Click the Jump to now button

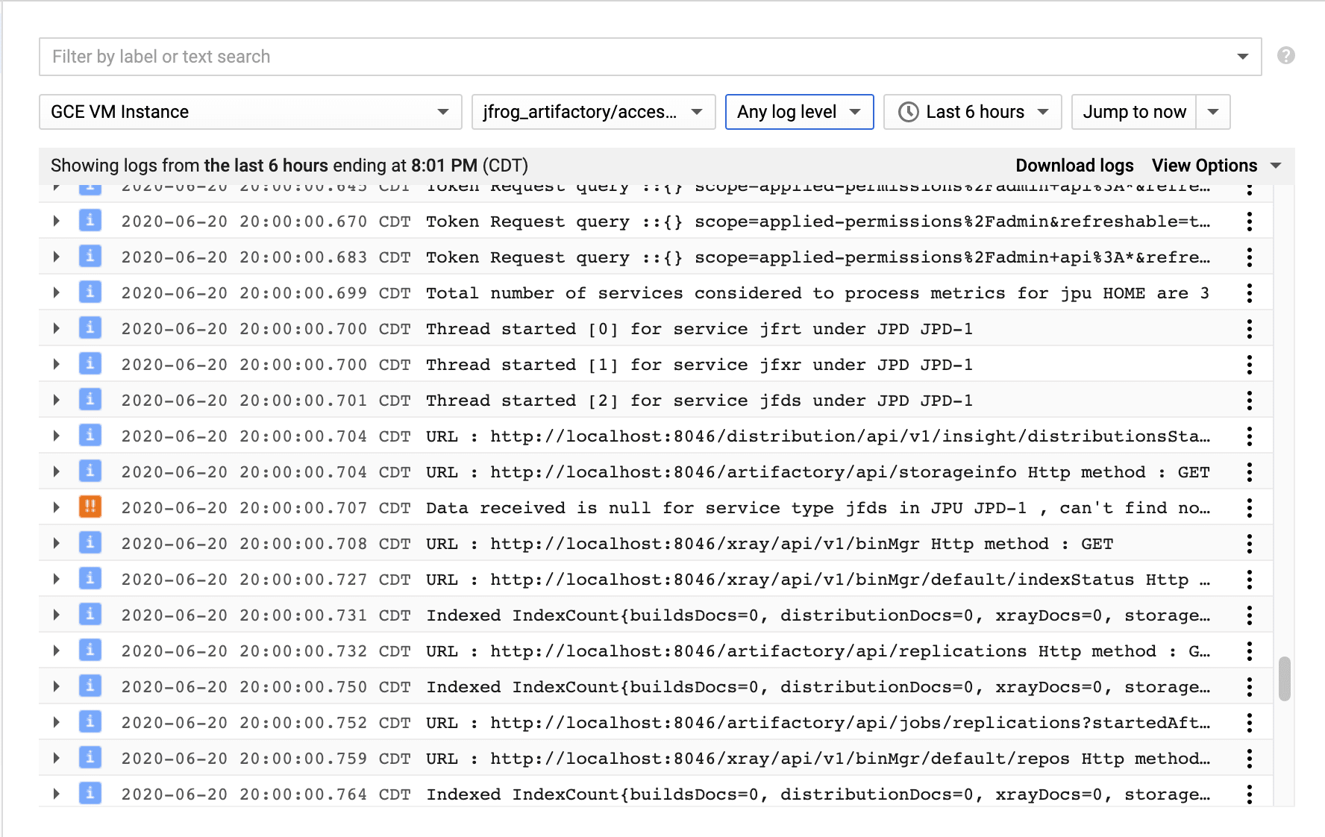click(x=1134, y=112)
